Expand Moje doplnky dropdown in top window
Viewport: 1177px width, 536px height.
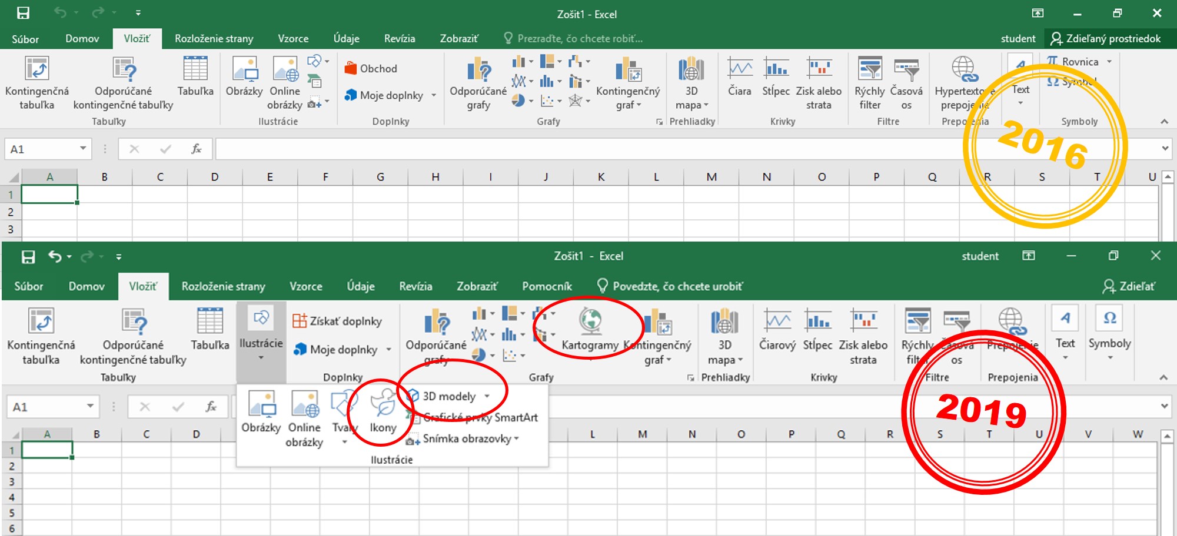click(x=434, y=95)
